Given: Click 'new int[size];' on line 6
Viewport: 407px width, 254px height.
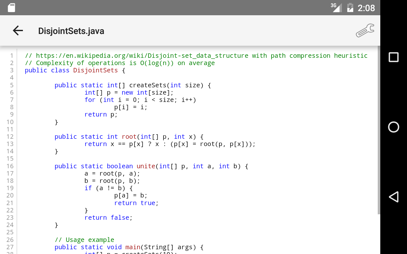Looking at the screenshot, I should 148,92.
